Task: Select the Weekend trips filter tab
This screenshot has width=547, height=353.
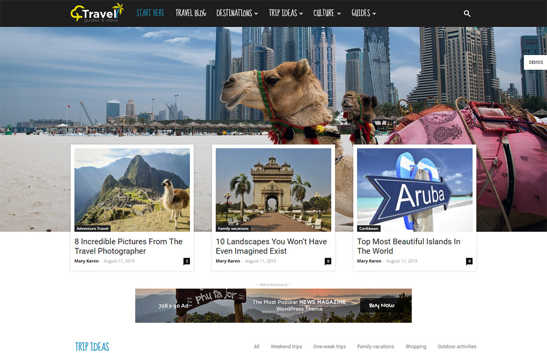Action: pyautogui.click(x=286, y=347)
